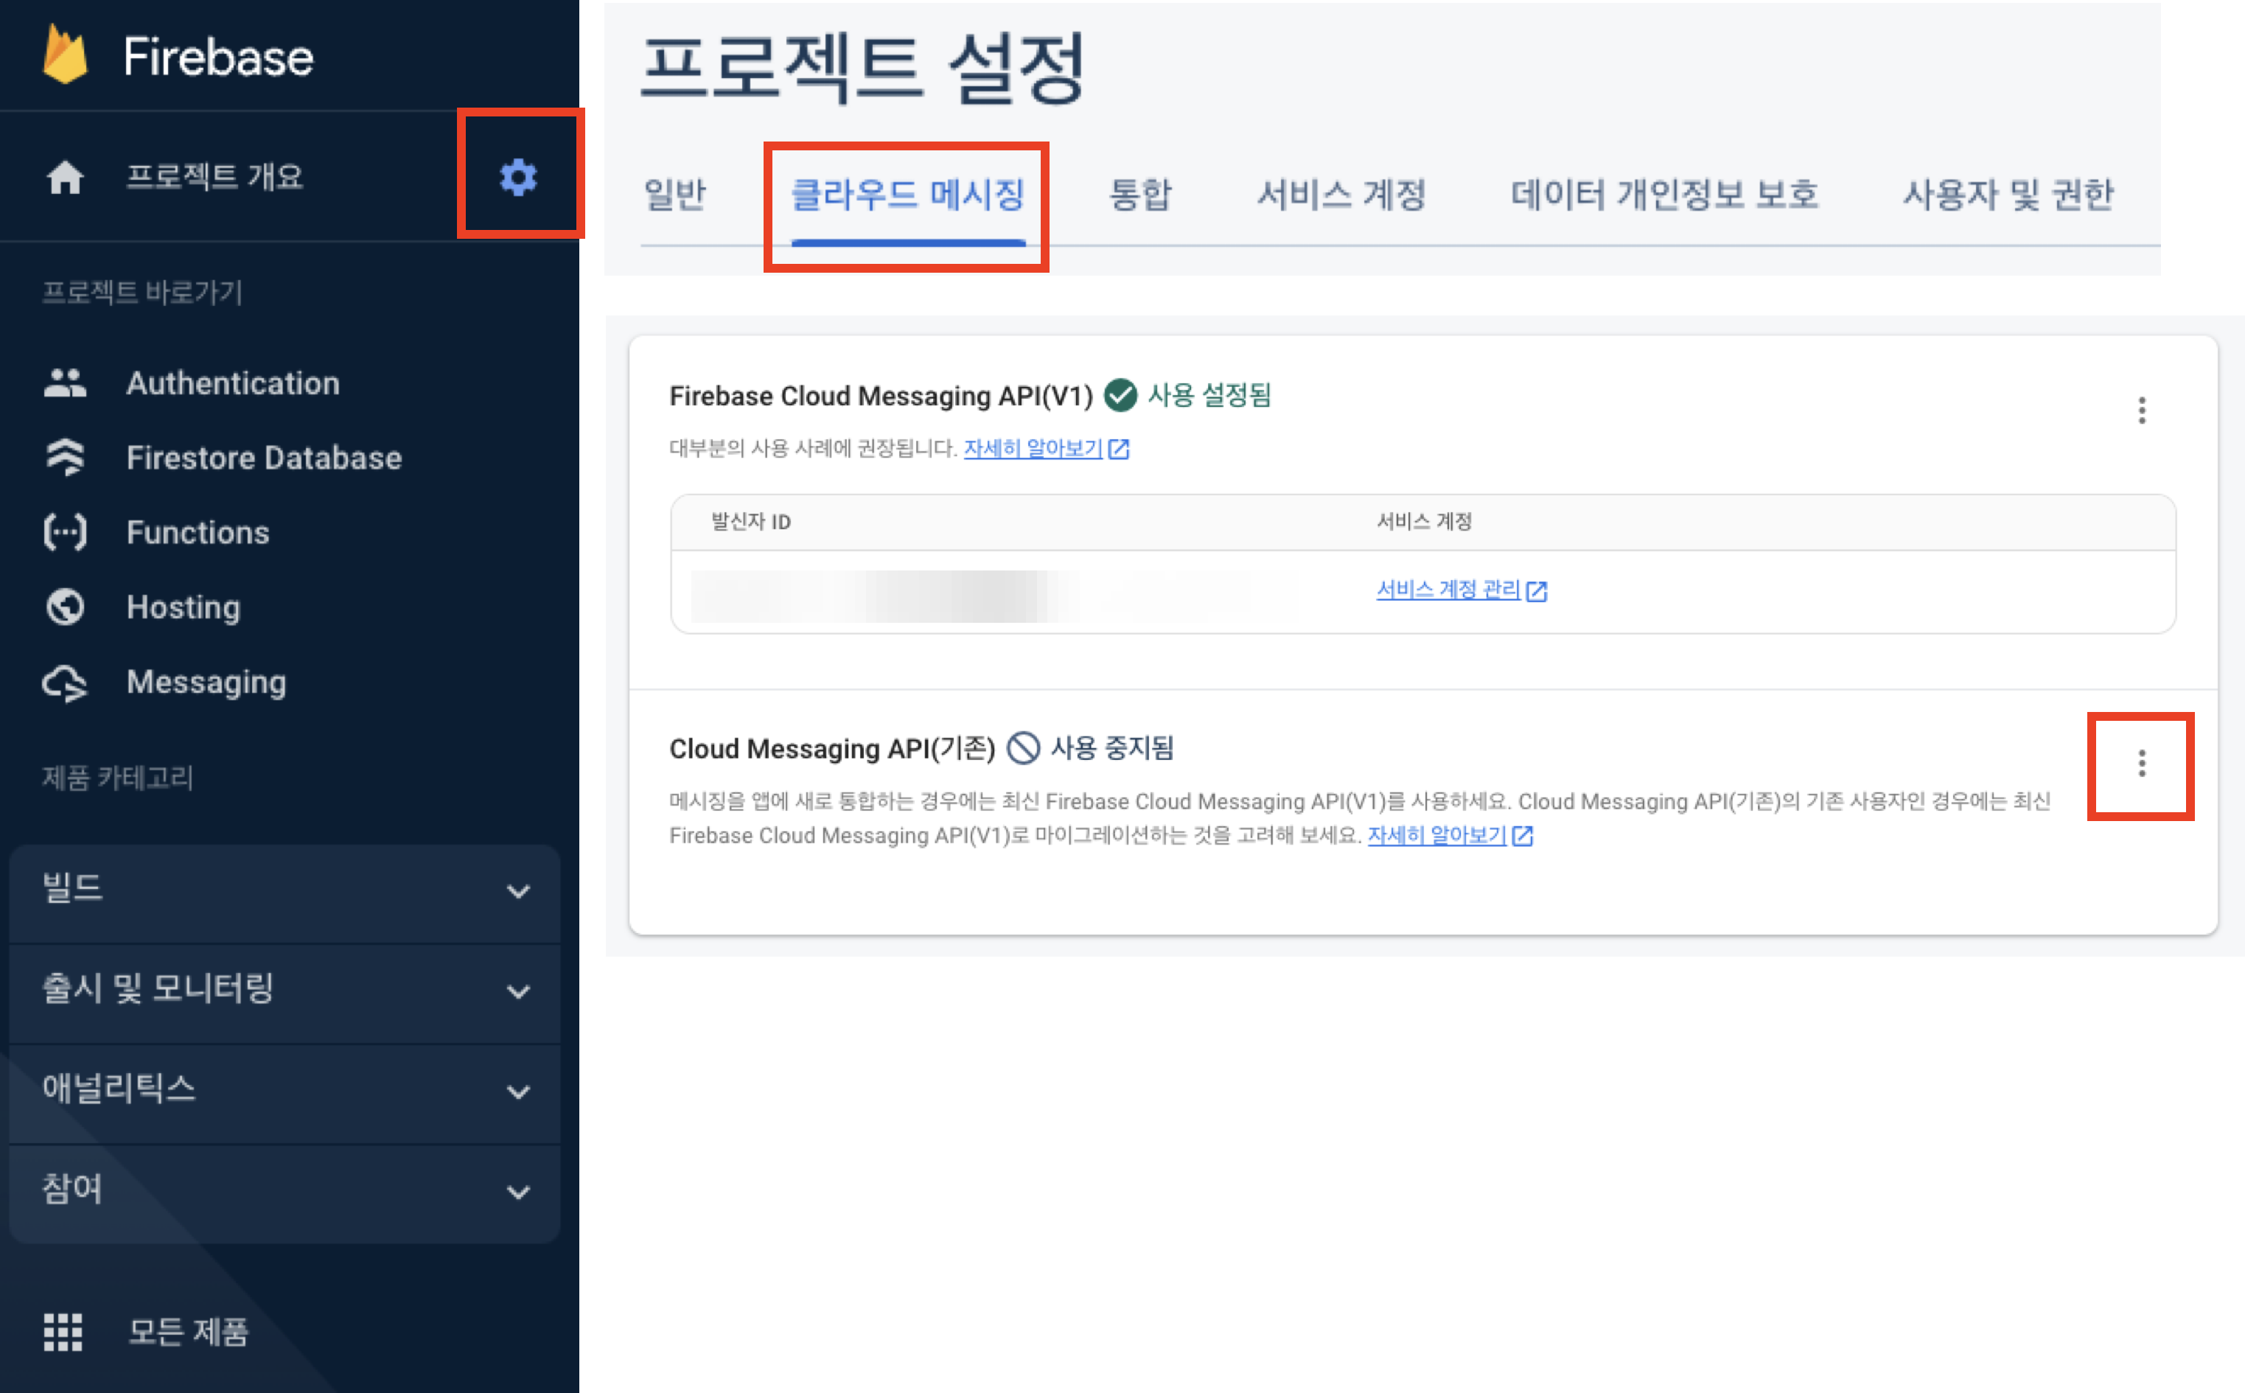Viewport: 2245px width, 1393px height.
Task: Select the 서비스 계정 tab
Action: [x=1341, y=195]
